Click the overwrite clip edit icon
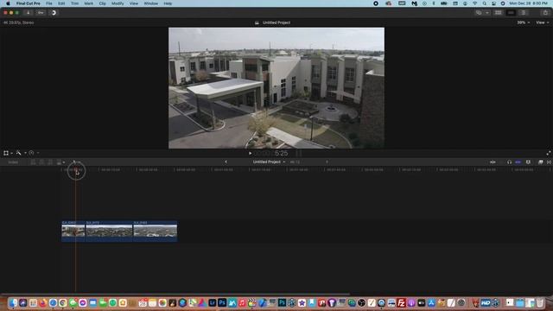The image size is (553, 311). (59, 162)
